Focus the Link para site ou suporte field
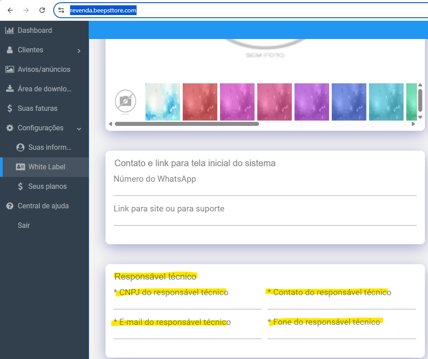This screenshot has width=428, height=359. pos(265,219)
